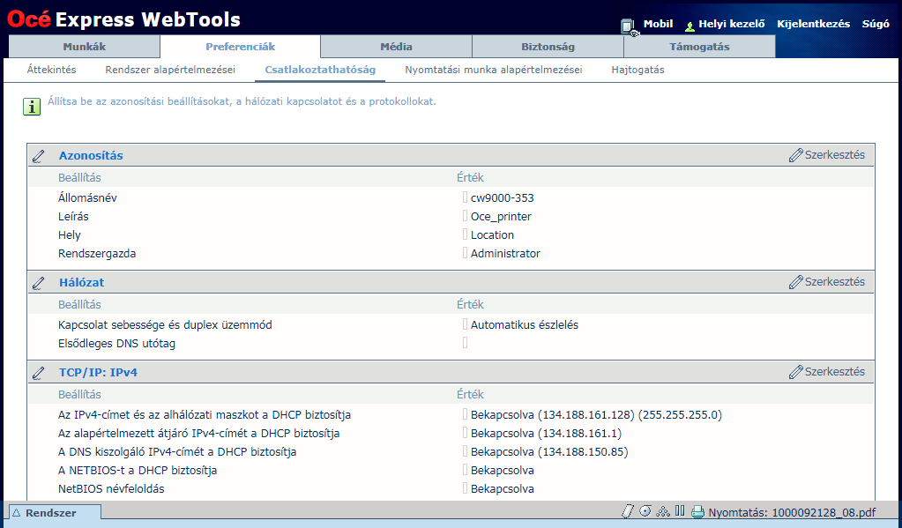
Task: Click the pencil icon left of Azonosítás
Action: [39, 156]
